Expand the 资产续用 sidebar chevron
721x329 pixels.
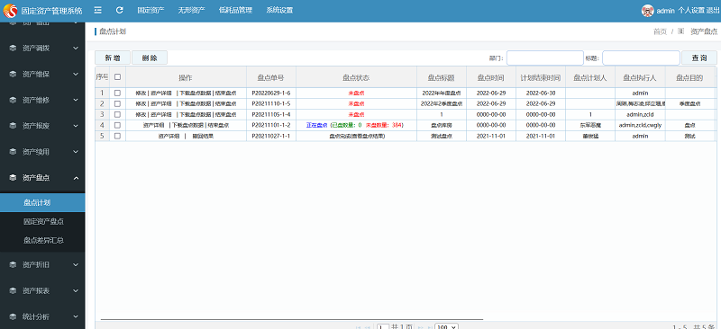(x=76, y=152)
